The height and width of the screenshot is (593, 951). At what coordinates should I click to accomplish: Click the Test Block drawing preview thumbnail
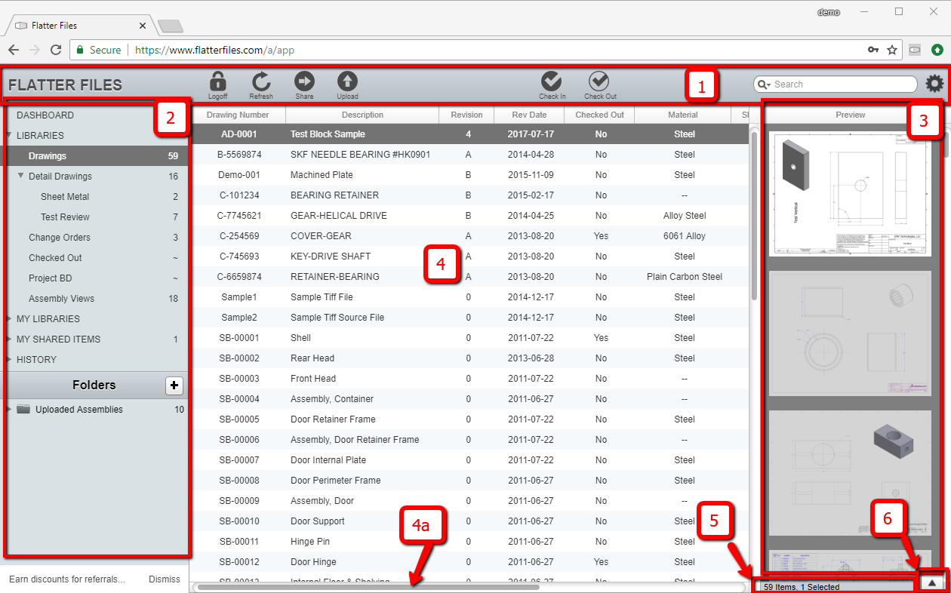point(850,195)
